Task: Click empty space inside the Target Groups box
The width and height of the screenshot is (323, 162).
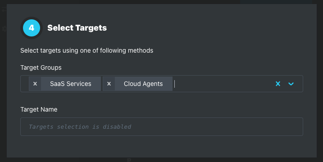Action: (x=223, y=84)
